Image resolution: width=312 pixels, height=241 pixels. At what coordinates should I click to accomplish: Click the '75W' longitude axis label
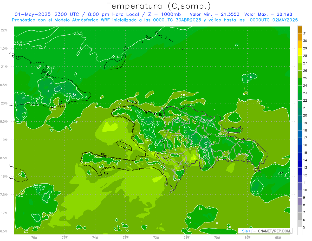pyautogui.click(x=64, y=237)
